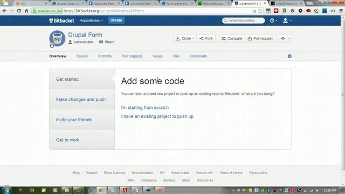Click the Drupal Form php bucket avatar
345x194 pixels.
[57, 38]
